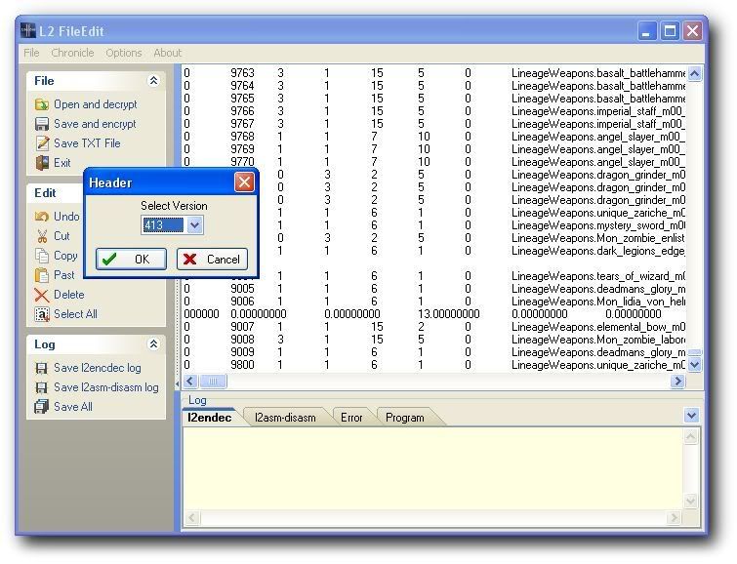
Task: Click Save and encrypt label
Action: (x=95, y=124)
